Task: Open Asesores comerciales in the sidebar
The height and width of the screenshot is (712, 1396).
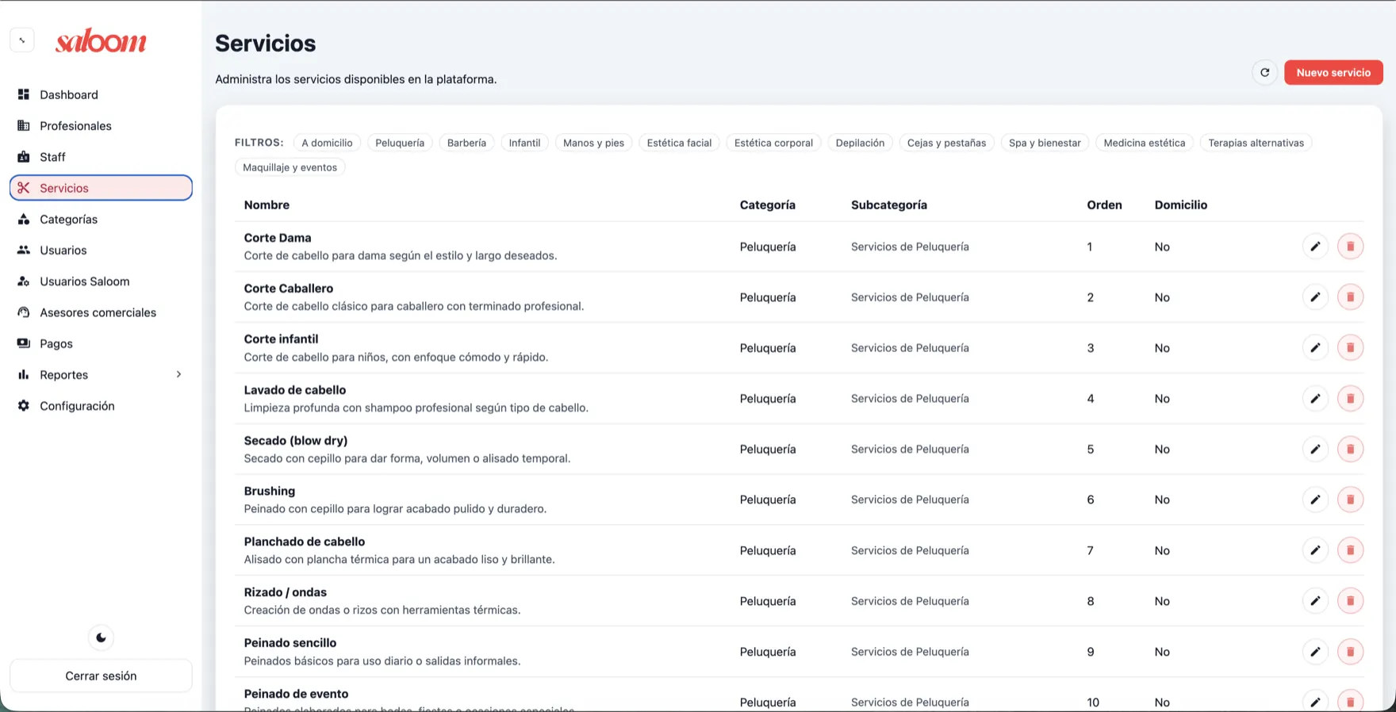Action: click(x=101, y=312)
